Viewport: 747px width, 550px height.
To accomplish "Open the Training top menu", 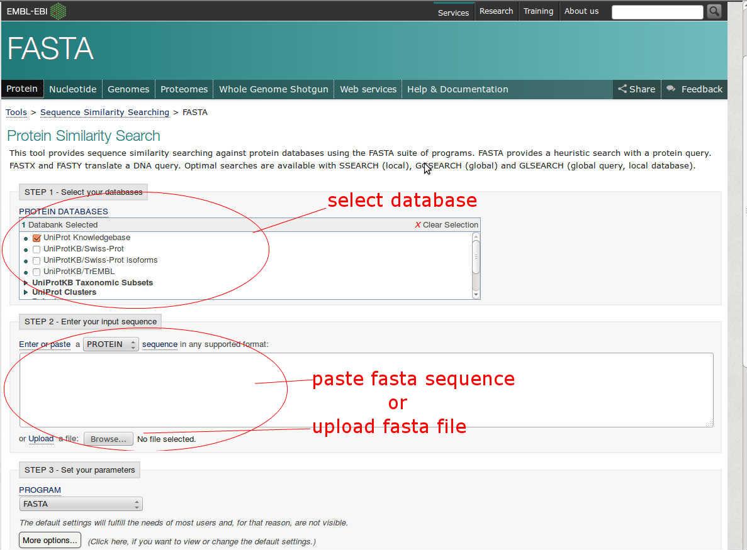I will (x=538, y=11).
